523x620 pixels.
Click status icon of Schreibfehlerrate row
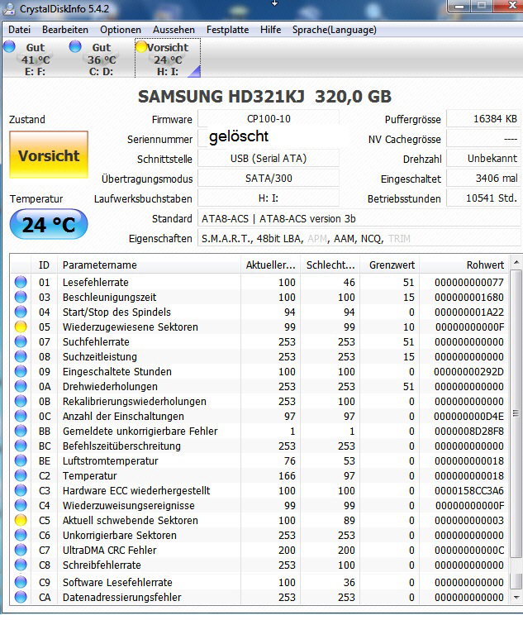(x=21, y=565)
